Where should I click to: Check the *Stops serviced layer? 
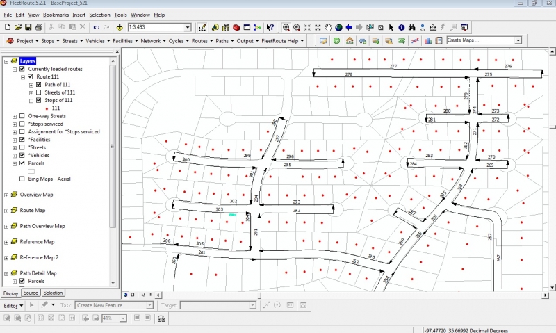click(x=22, y=124)
